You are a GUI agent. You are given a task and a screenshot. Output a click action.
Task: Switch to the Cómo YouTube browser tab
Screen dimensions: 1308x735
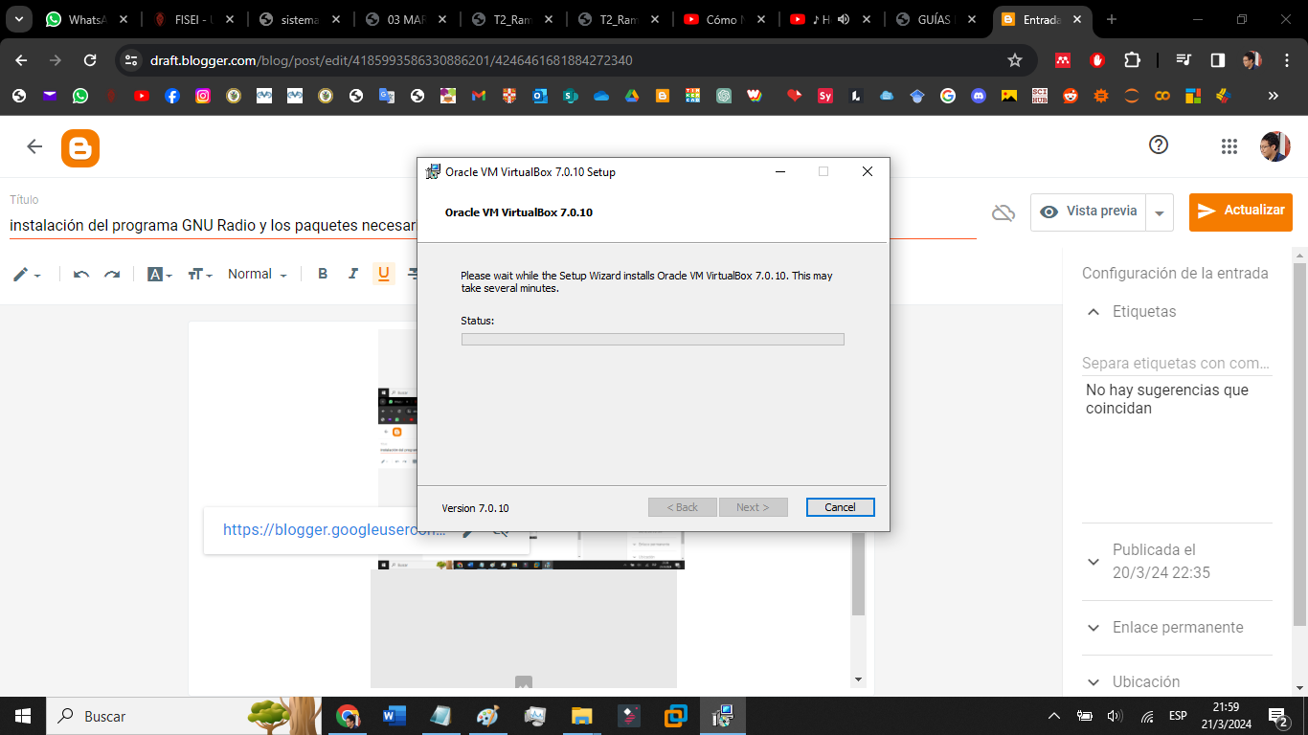click(724, 19)
